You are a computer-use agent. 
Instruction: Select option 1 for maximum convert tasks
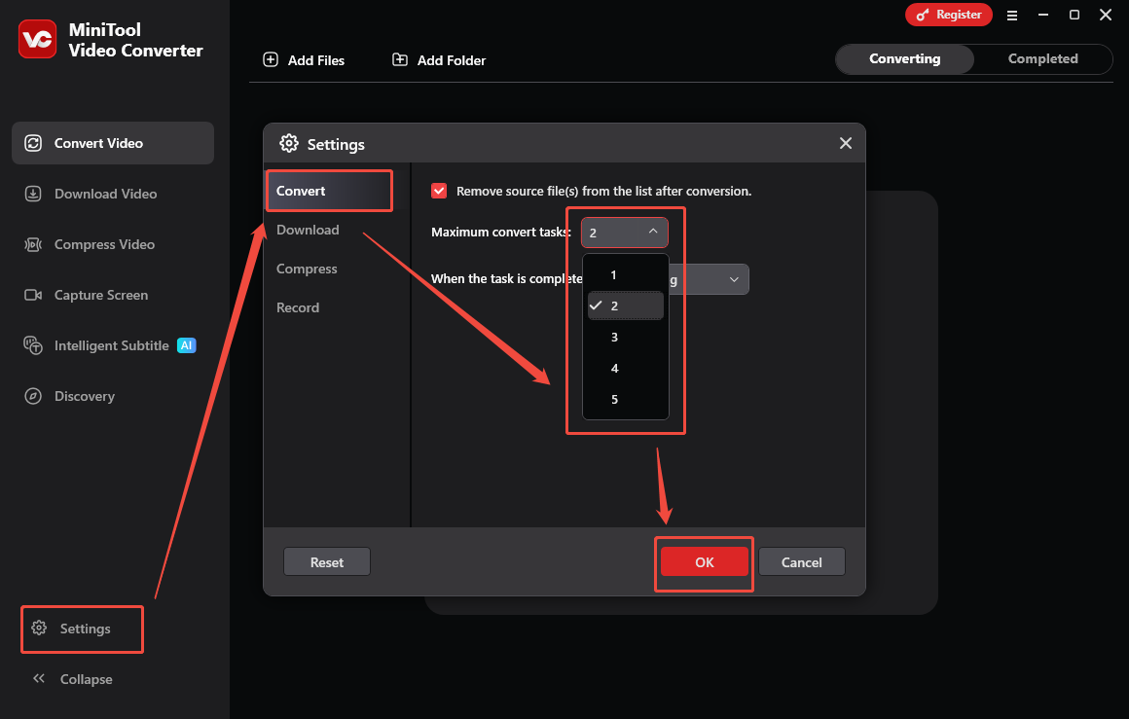tap(613, 274)
